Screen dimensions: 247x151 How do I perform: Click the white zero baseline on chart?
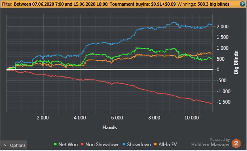pos(110,69)
